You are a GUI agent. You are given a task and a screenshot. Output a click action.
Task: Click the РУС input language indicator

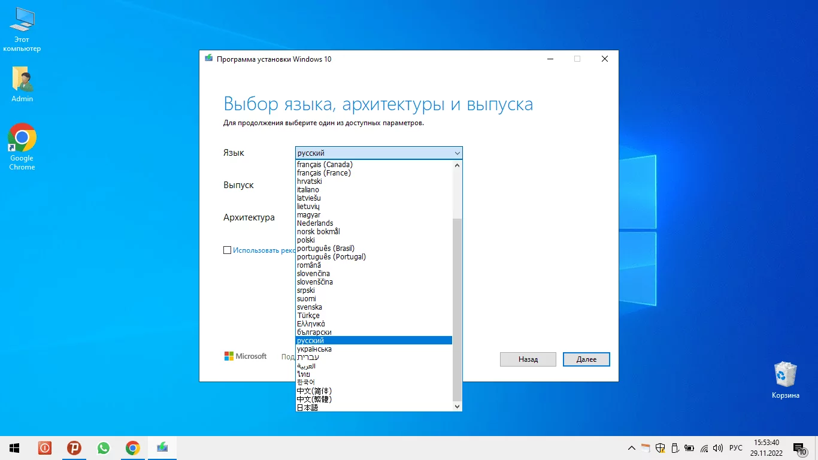(736, 448)
